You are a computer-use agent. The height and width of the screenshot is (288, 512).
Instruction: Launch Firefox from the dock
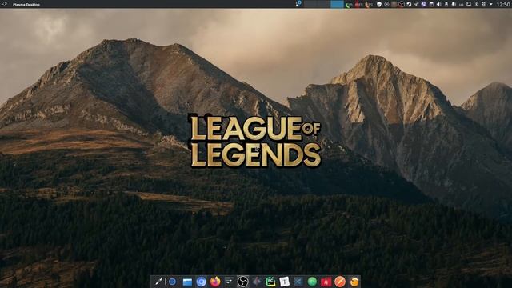(215, 282)
